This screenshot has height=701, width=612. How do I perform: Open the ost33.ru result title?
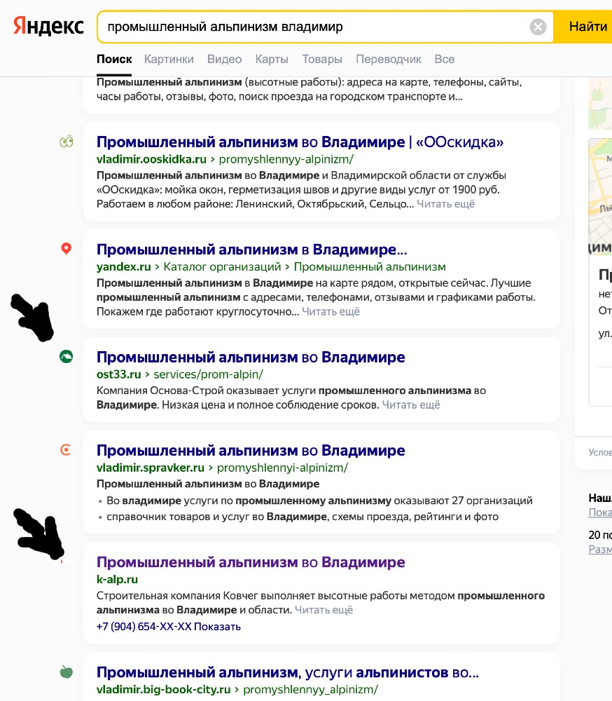coord(251,357)
